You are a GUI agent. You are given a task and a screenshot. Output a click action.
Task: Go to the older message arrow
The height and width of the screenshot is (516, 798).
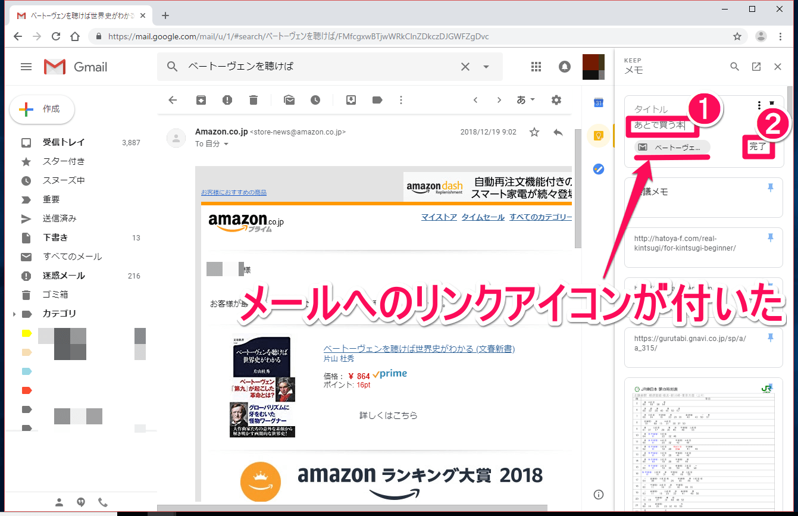point(499,100)
